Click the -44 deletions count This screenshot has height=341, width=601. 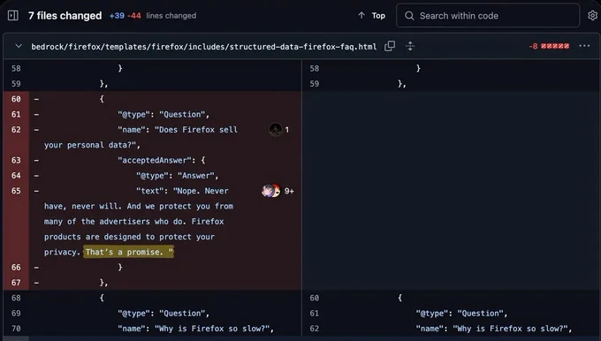click(x=133, y=16)
